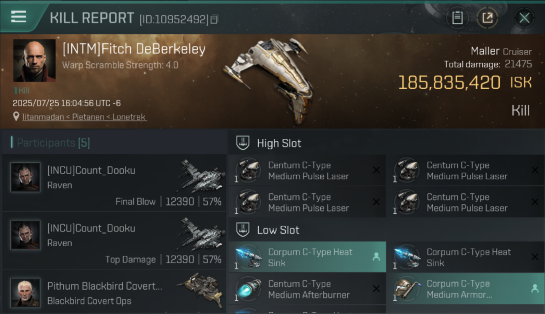Select Count_Dooku Top Damage entry
This screenshot has height=314, width=545.
(114, 240)
